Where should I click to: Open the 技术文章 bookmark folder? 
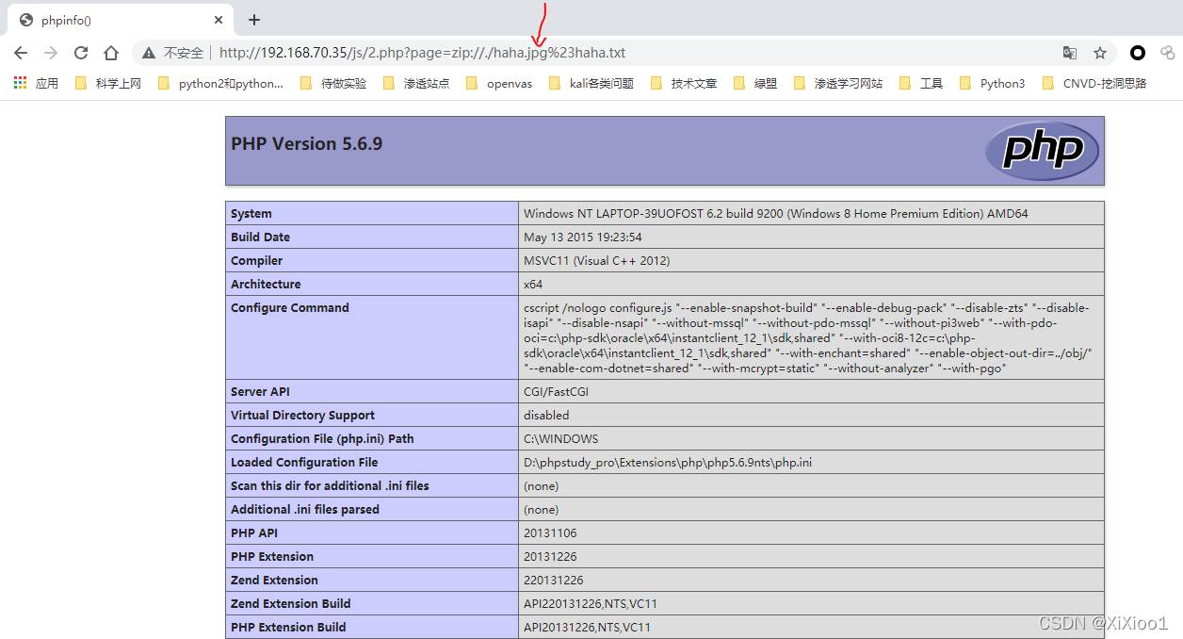683,83
